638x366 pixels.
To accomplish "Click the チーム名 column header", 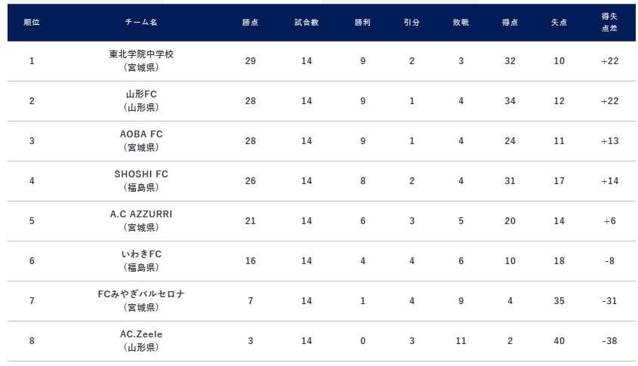I will [x=141, y=23].
